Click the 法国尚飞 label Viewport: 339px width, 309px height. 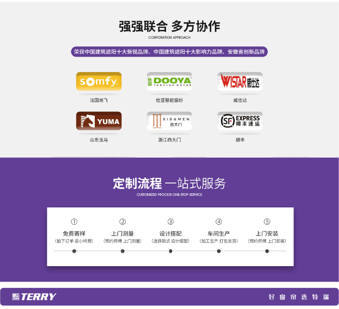99,100
